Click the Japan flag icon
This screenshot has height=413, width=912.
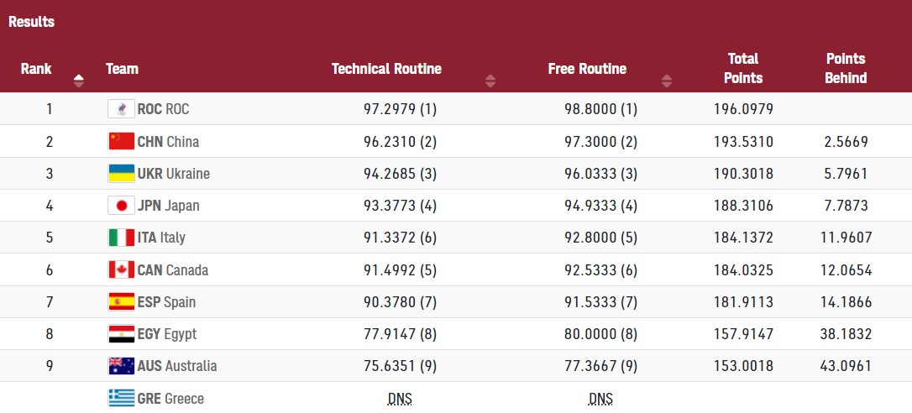(x=122, y=206)
